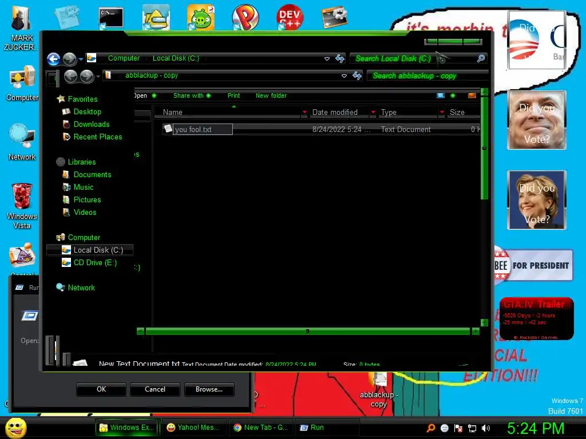Click the abblackup - copy address path
Viewport: 586px width, 439px height.
[x=152, y=75]
